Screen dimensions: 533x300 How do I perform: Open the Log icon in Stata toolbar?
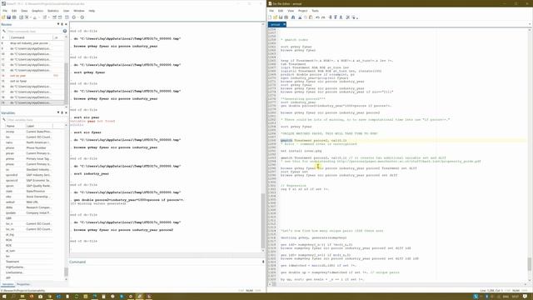click(x=21, y=17)
